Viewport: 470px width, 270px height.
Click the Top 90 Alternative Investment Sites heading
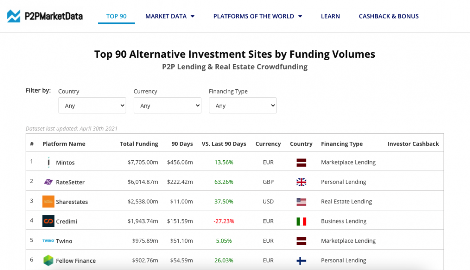click(x=235, y=54)
